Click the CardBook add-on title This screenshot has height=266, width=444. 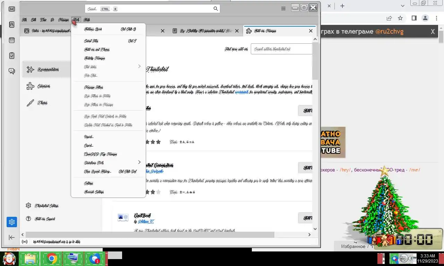142,215
